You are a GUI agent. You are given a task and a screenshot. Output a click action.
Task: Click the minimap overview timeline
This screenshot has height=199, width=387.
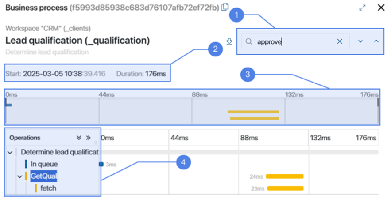click(192, 110)
